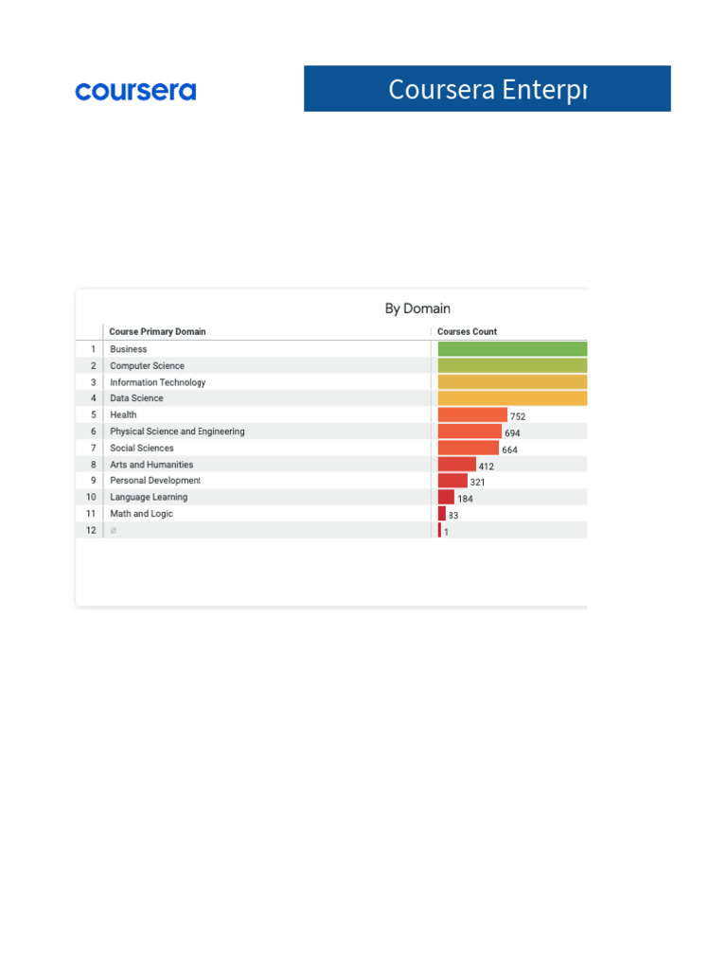This screenshot has height=969, width=727.
Task: Select the Computer Science row label
Action: [x=147, y=366]
